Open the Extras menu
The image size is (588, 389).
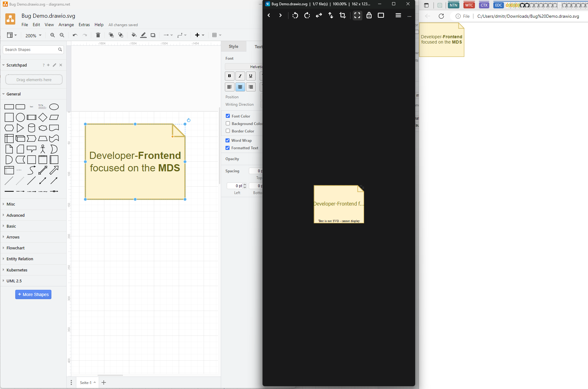(84, 25)
